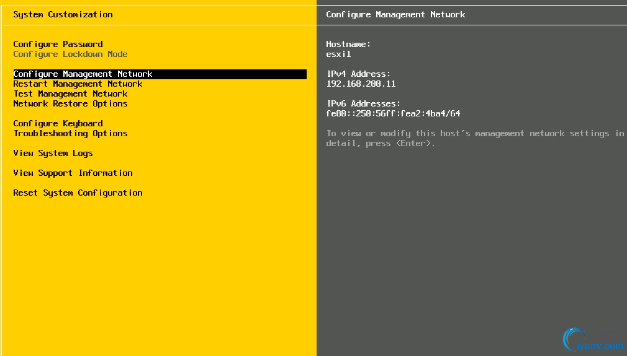Select the grayed Configure Lockdown Mode entry
Image resolution: width=627 pixels, height=356 pixels.
[70, 54]
